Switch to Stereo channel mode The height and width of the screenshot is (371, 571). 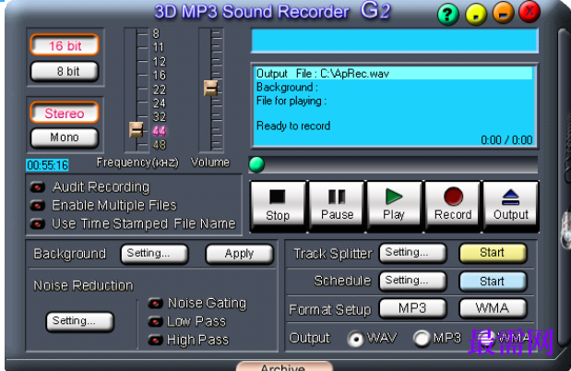65,113
